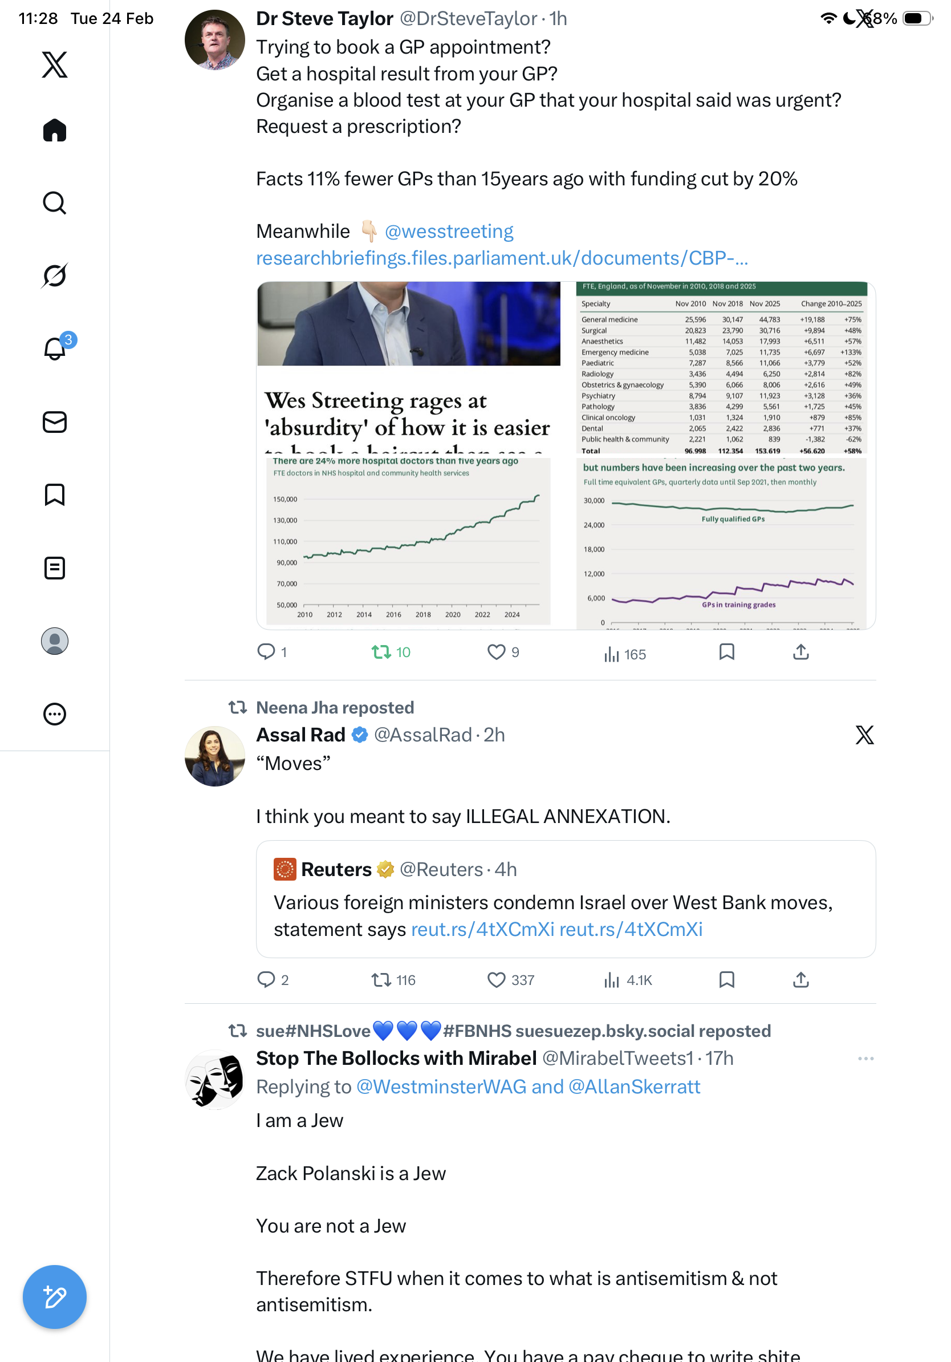Like Dr Steve Taylor's post
951x1362 pixels.
click(495, 652)
